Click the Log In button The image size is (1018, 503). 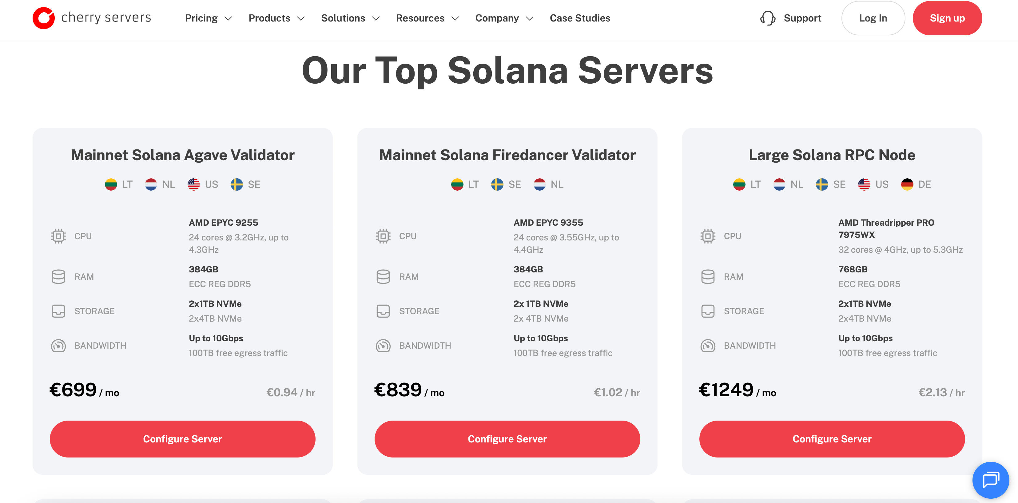pos(873,18)
